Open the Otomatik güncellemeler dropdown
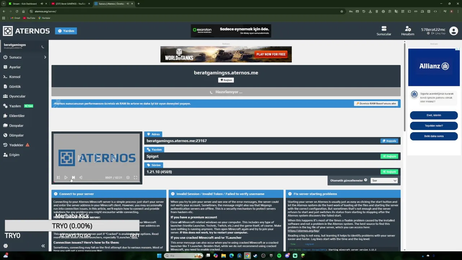 click(x=384, y=180)
